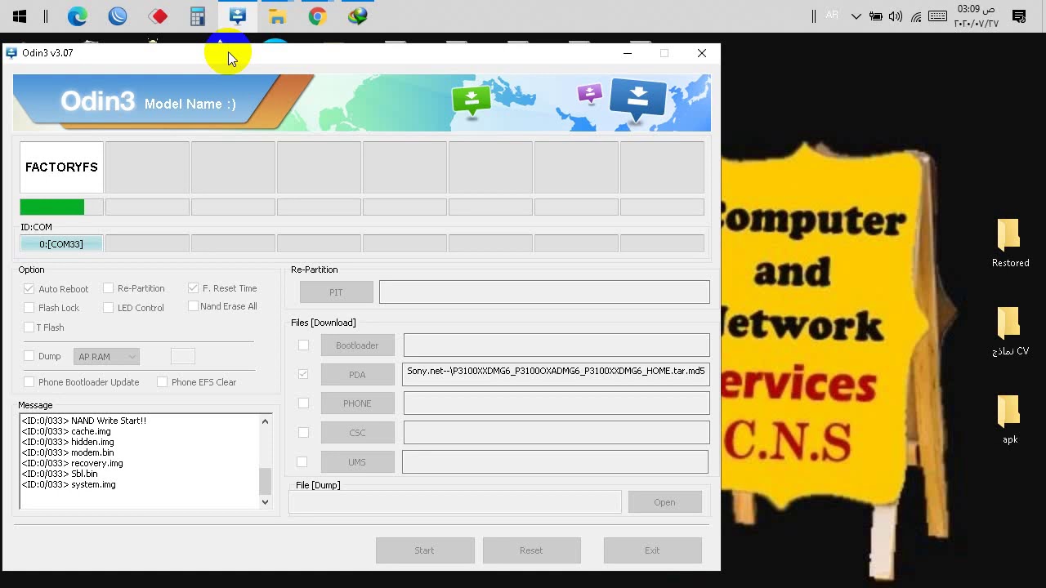Screen dimensions: 1046x588
Task: Enable the T Flash option
Action: click(x=29, y=327)
